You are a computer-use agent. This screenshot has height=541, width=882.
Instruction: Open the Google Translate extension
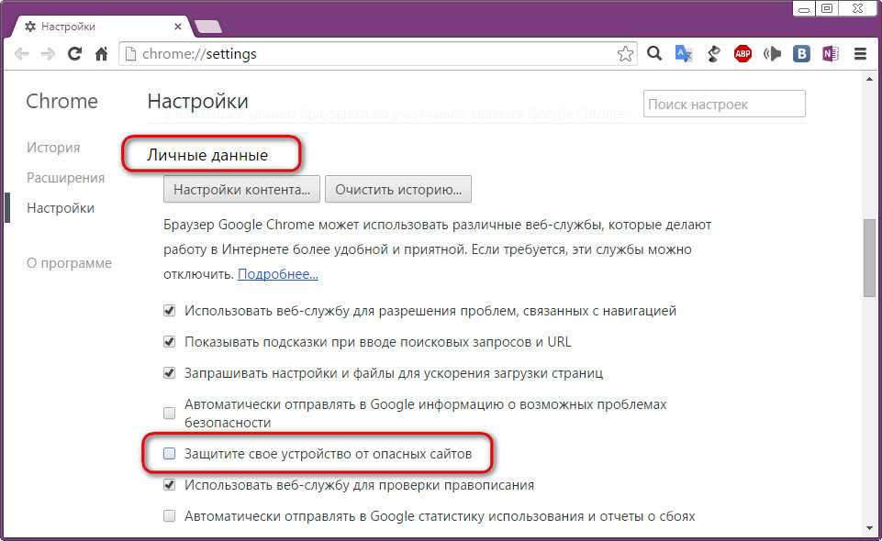pos(684,53)
